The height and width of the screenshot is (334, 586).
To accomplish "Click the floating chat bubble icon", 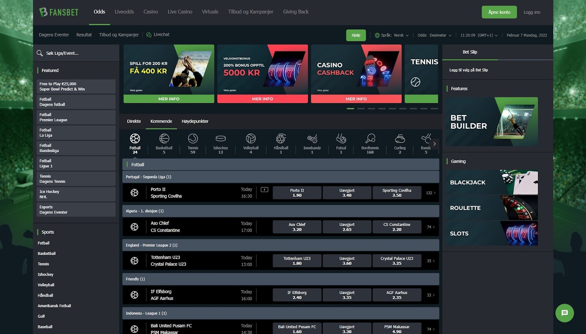I will pos(564,313).
